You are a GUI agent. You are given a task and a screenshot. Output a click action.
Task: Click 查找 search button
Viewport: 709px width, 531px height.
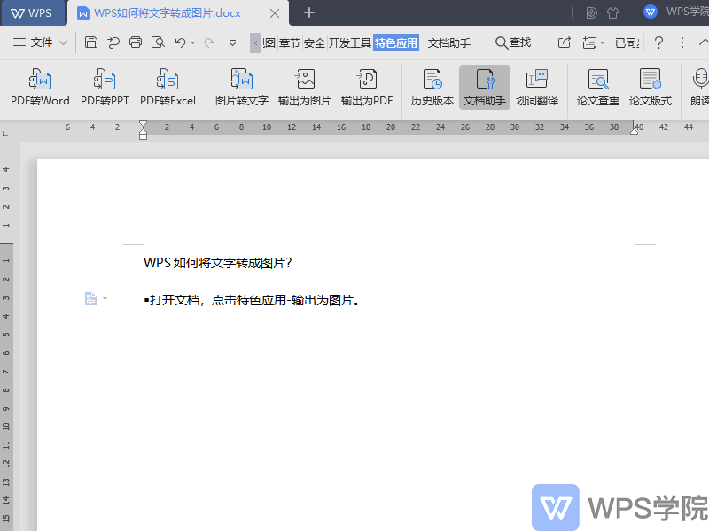[513, 42]
